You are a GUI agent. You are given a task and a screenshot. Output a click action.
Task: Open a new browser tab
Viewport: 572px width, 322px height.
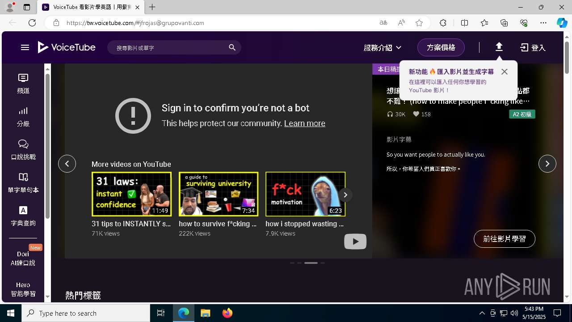(x=152, y=7)
